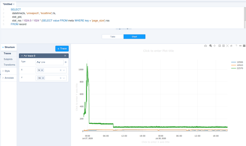Select the Zoom tool in chart modebar
The image size is (246, 146).
coord(210,45)
